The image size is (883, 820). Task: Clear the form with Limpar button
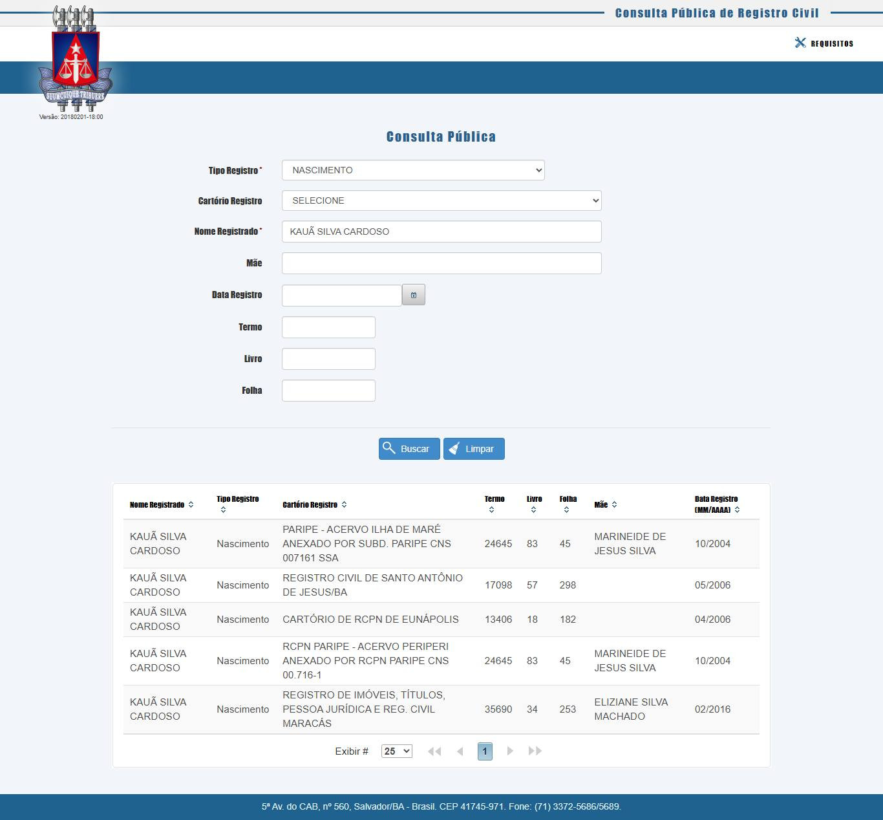pos(474,449)
